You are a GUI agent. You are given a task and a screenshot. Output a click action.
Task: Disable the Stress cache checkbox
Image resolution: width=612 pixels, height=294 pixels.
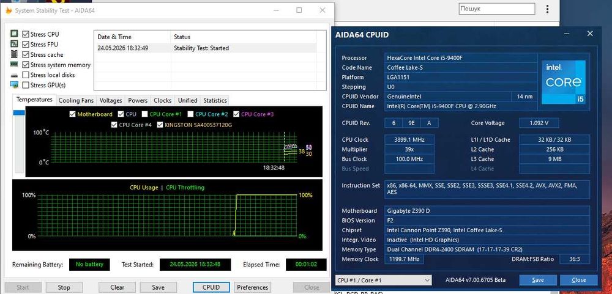26,54
